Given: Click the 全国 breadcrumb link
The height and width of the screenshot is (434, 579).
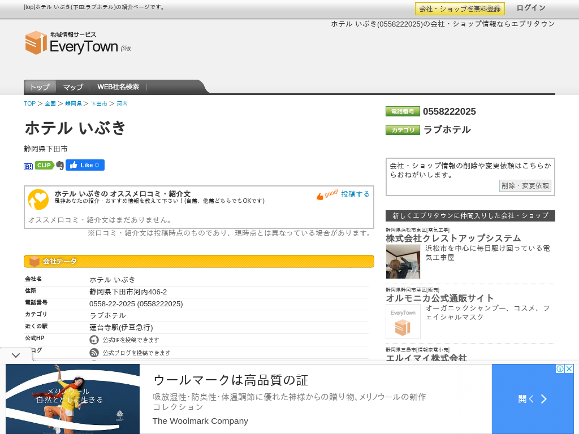Looking at the screenshot, I should click(x=50, y=104).
